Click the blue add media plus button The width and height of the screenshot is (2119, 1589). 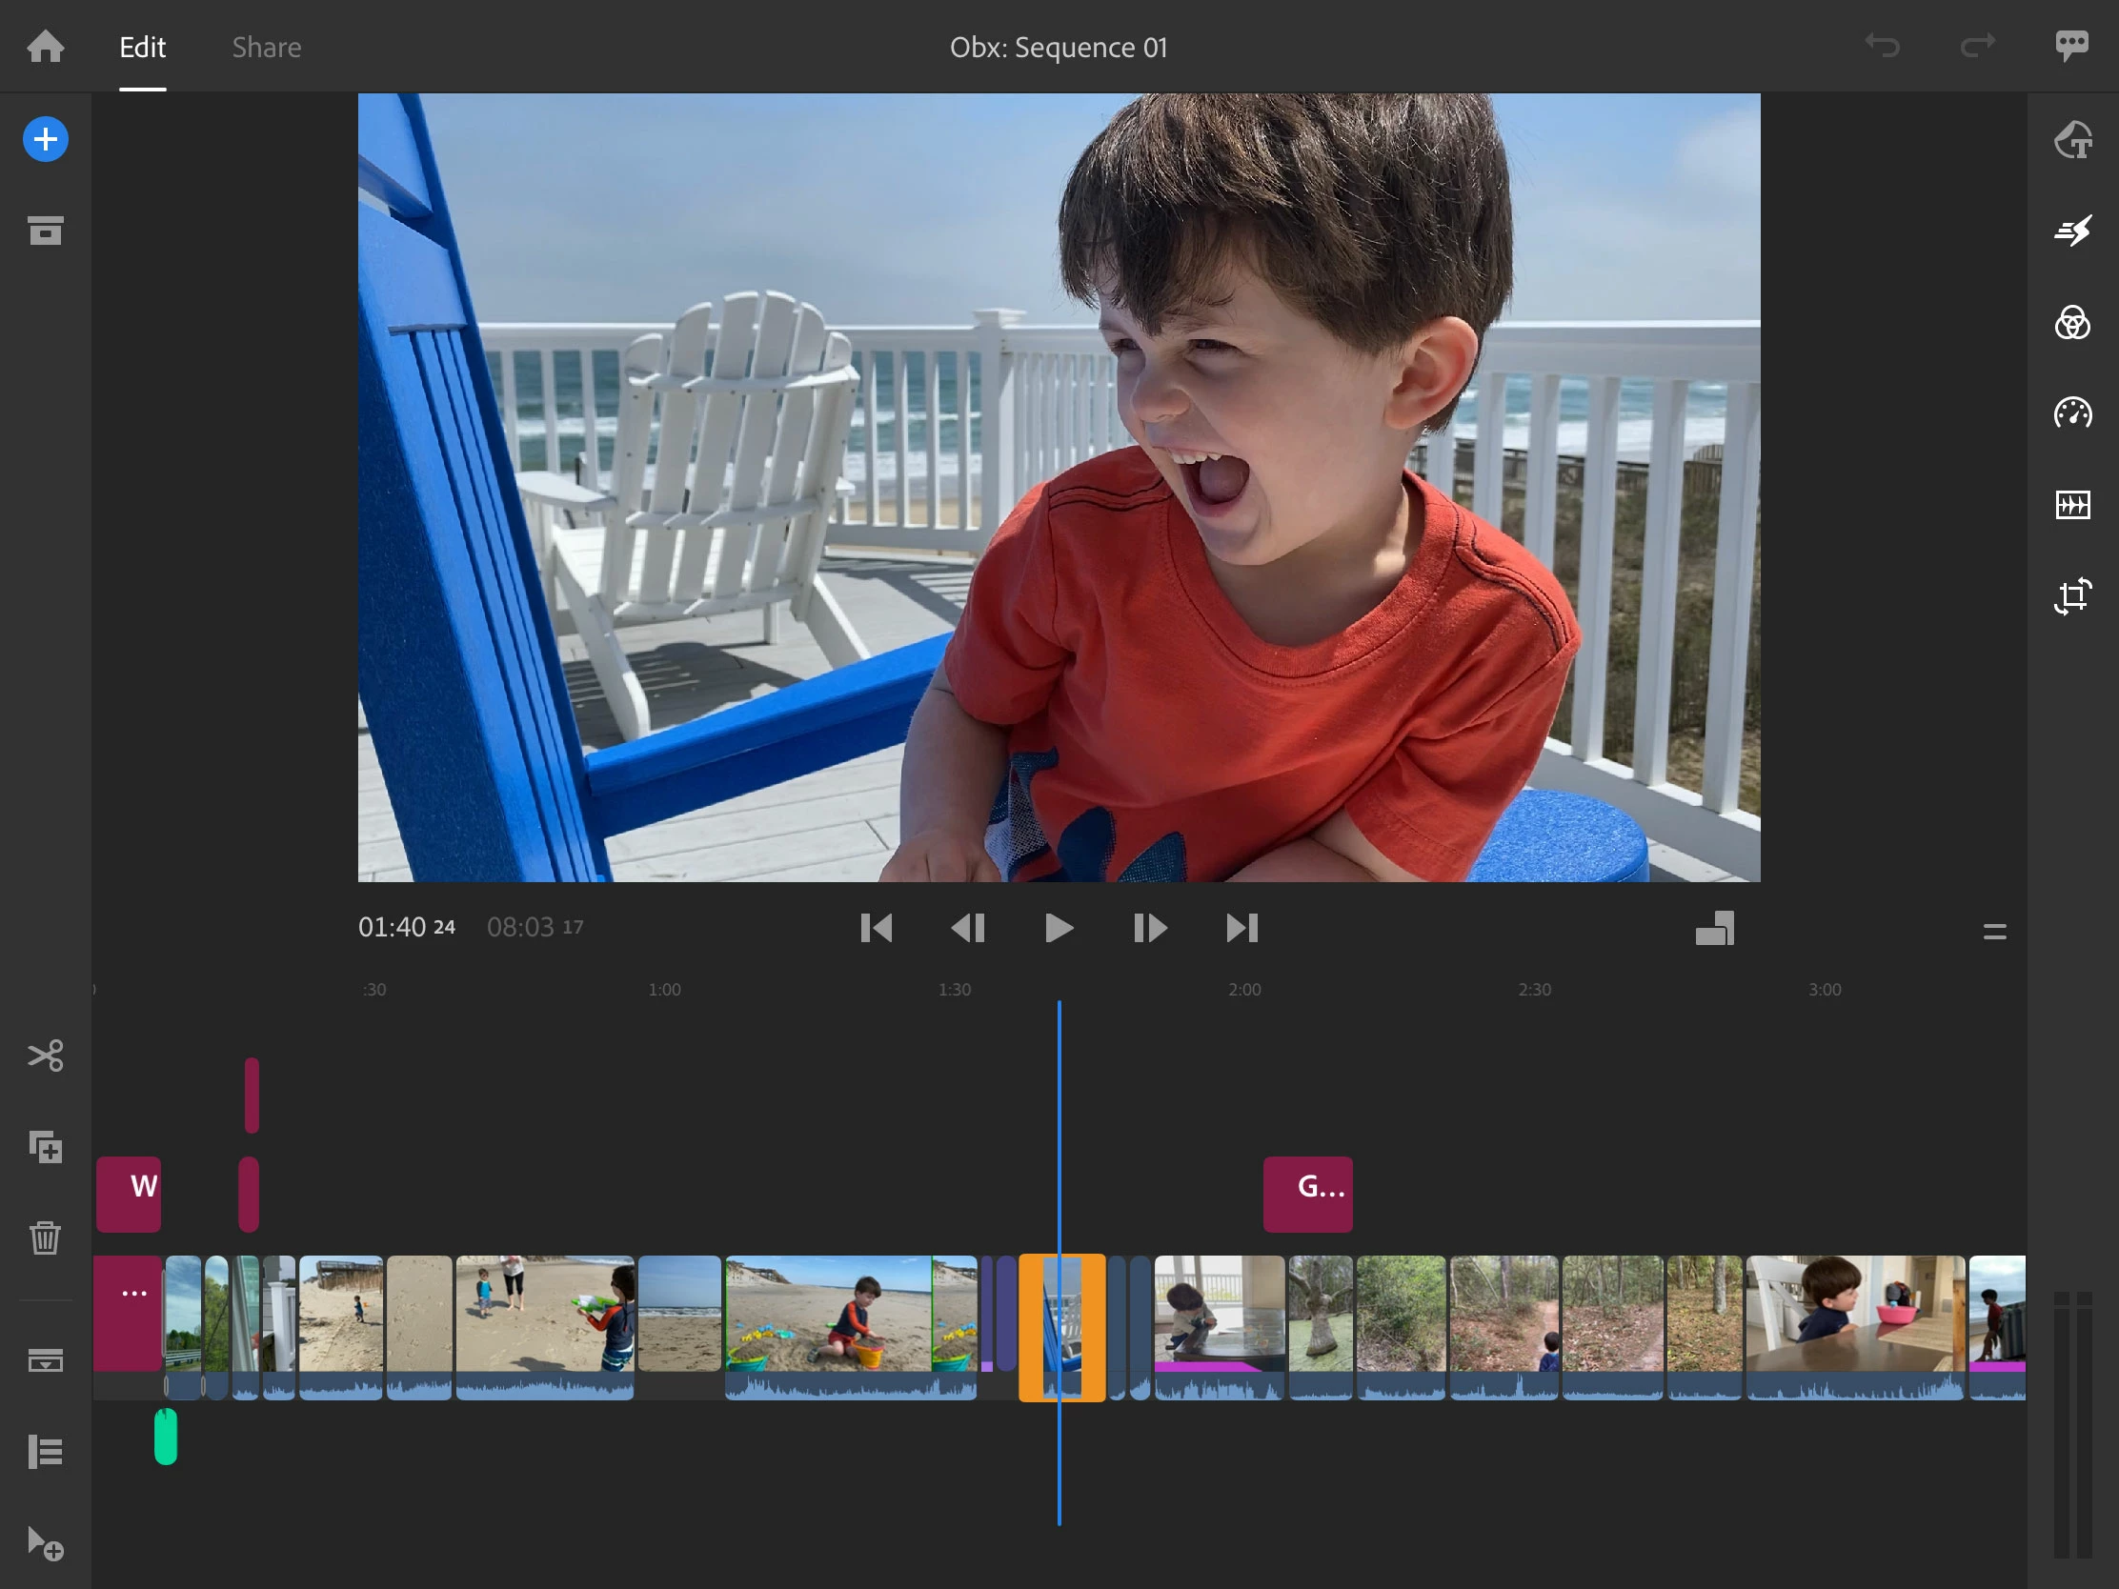45,140
